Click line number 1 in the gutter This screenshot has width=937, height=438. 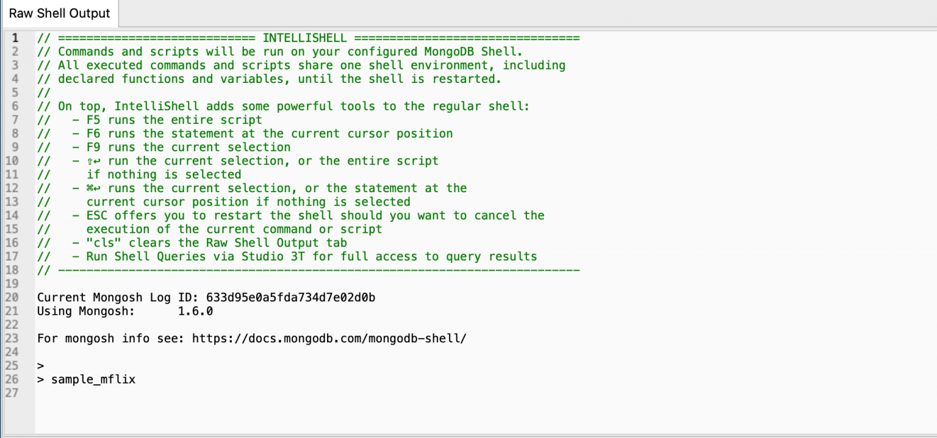(16, 38)
